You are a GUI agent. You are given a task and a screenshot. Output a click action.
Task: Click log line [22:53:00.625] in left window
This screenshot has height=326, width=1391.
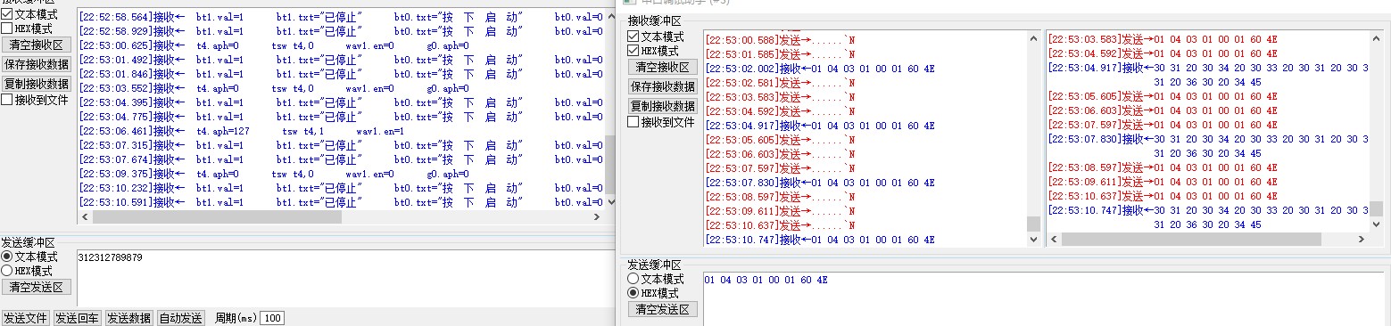pyautogui.click(x=274, y=45)
